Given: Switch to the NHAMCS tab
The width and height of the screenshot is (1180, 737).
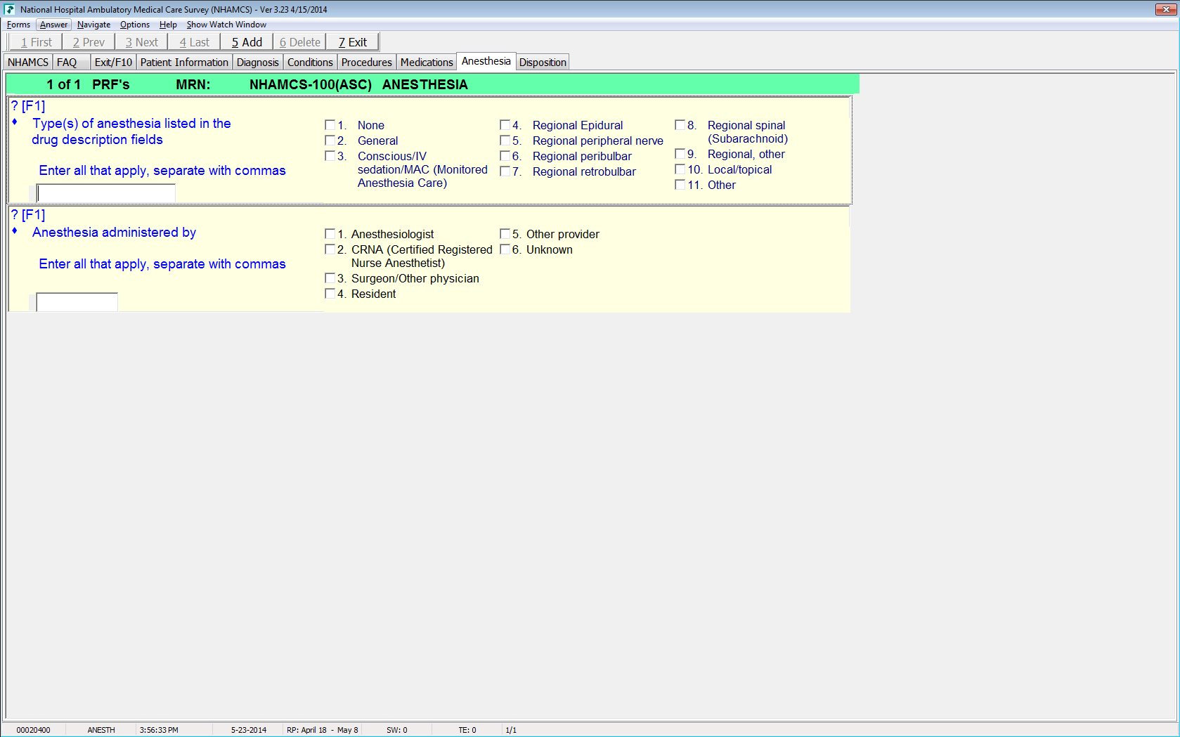Looking at the screenshot, I should point(28,63).
